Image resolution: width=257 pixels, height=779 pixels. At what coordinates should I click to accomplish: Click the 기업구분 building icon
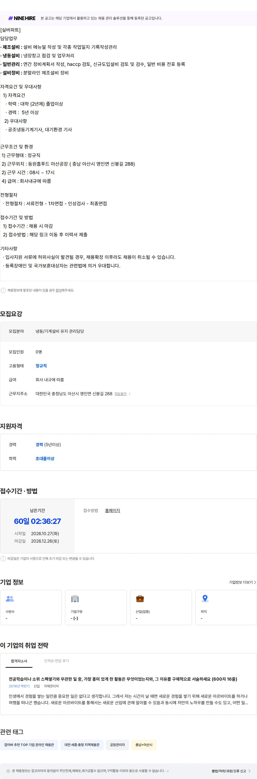click(x=75, y=598)
